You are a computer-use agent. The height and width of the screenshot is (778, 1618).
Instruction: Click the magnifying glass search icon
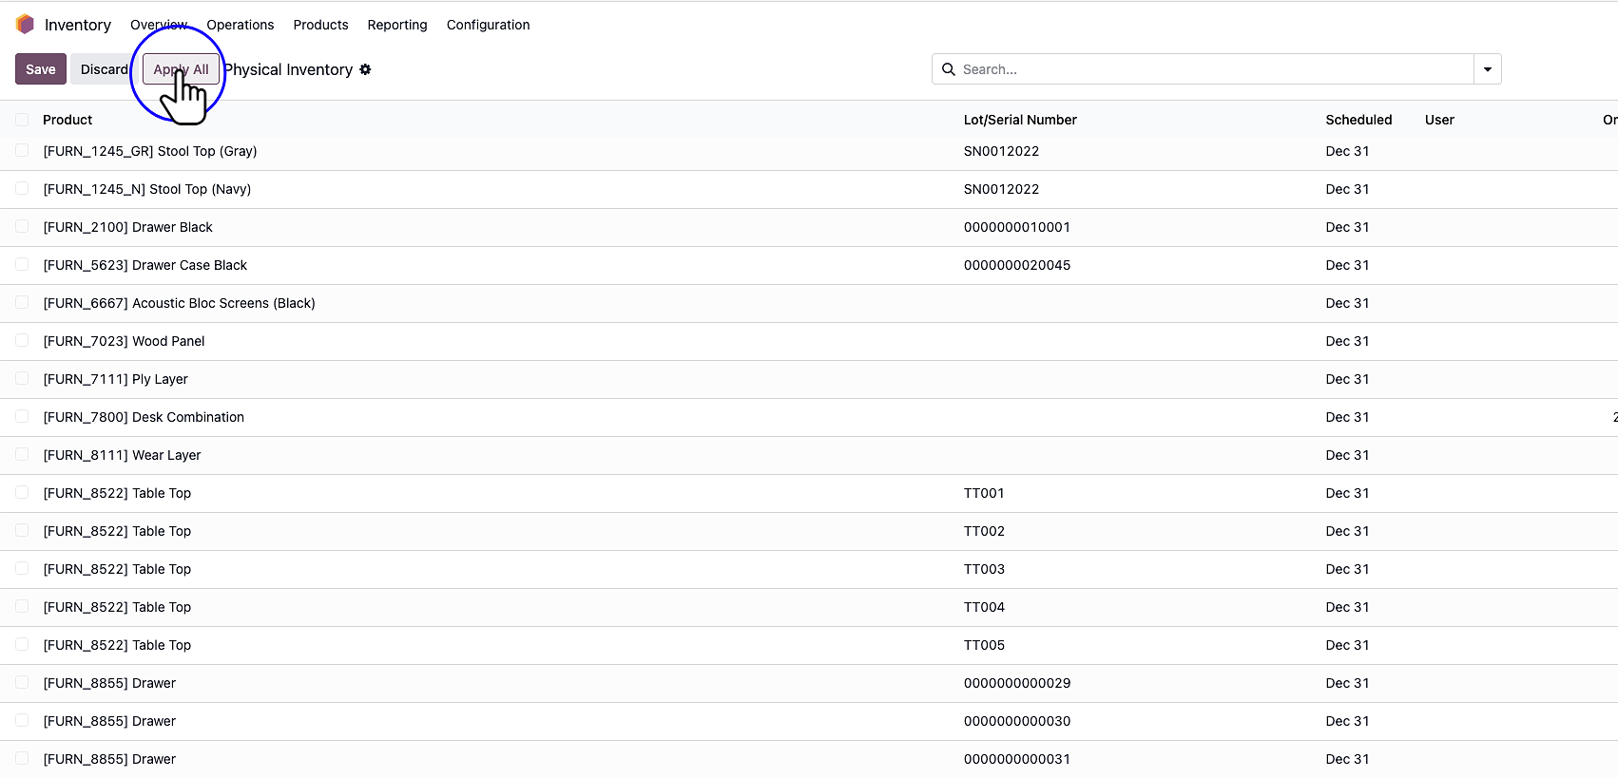click(x=948, y=69)
